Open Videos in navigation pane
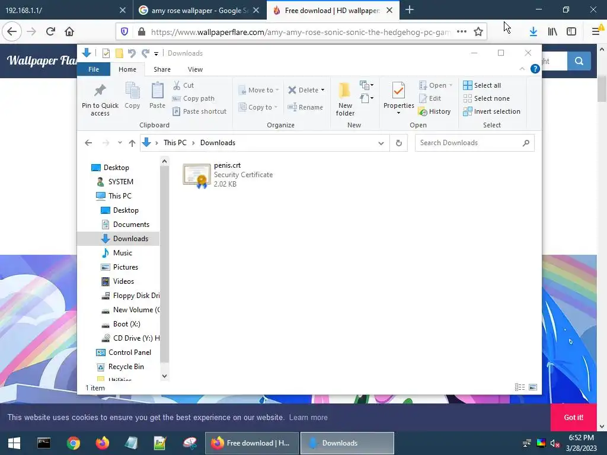607x455 pixels. click(x=123, y=281)
